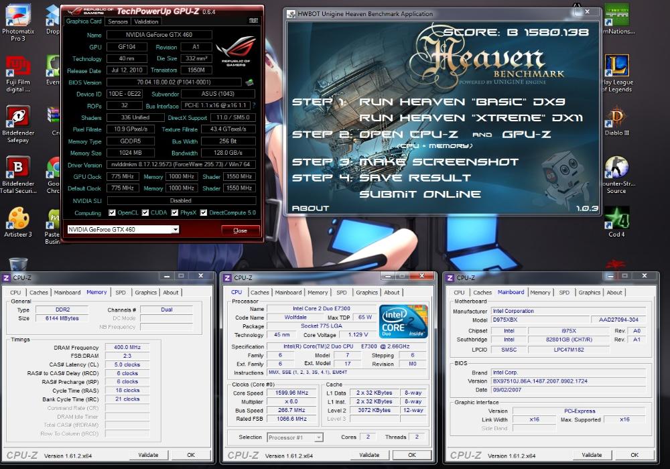This screenshot has height=469, width=670.
Task: Click GPU-Z screenshot camera icon
Action: coord(253,21)
